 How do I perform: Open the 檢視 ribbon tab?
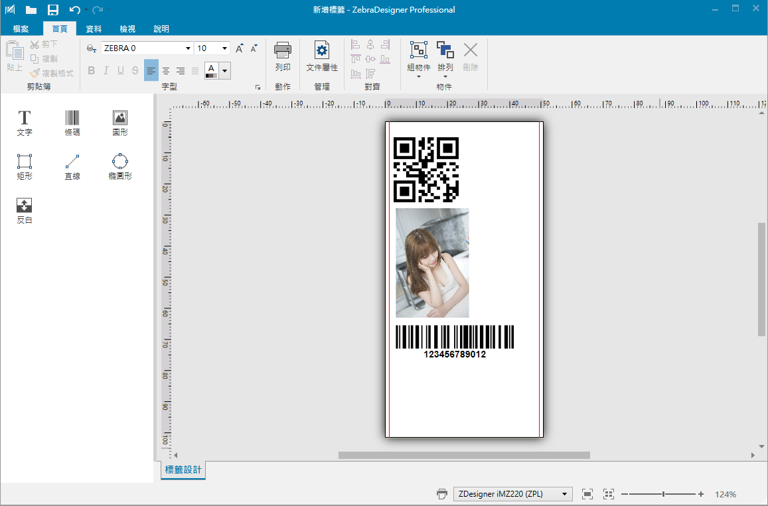[x=127, y=29]
